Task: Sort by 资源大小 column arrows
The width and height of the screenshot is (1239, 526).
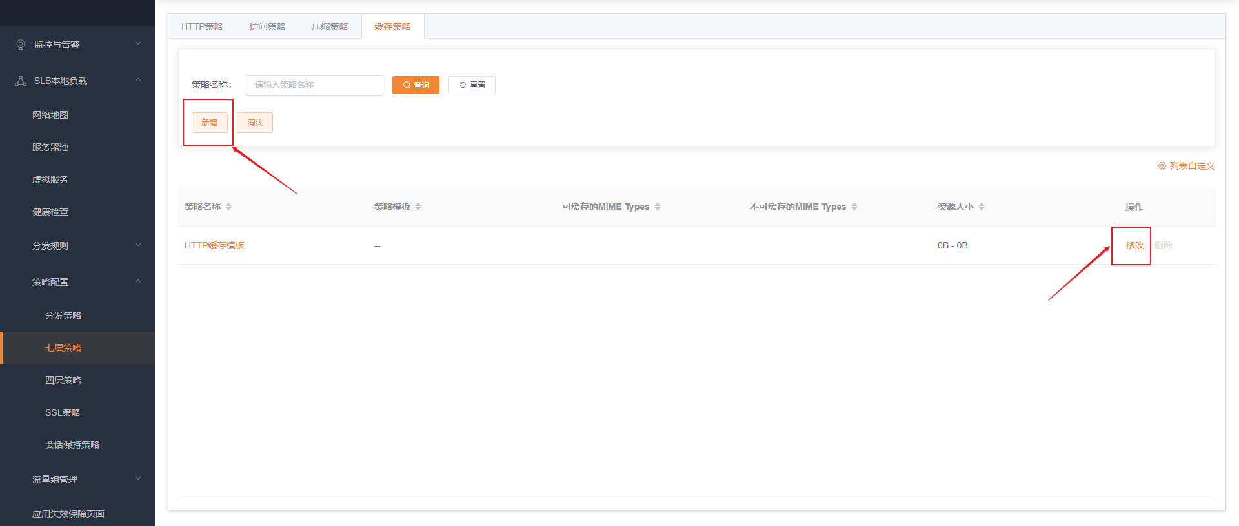Action: pyautogui.click(x=982, y=207)
